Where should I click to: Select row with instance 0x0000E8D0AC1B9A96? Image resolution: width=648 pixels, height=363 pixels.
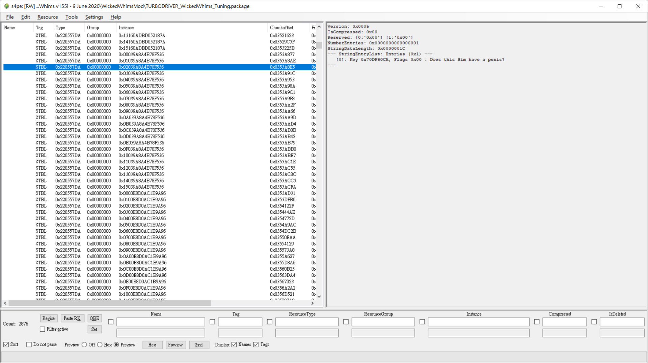159,193
